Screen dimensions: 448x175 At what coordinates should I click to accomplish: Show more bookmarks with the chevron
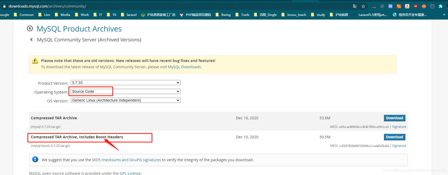point(444,15)
